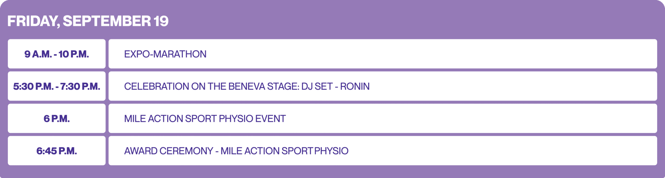Image resolution: width=665 pixels, height=178 pixels.
Task: Click the 10 P.M. end time
Action: tap(74, 54)
